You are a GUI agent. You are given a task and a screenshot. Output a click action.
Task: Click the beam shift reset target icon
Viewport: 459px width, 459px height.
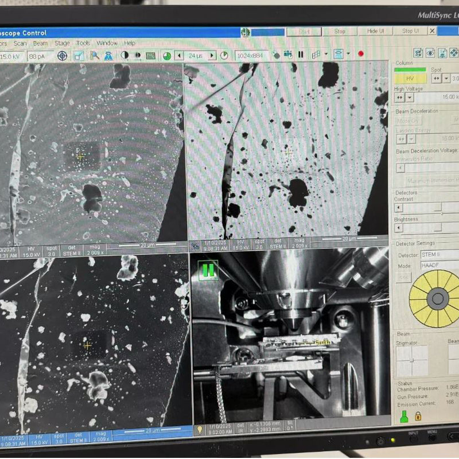point(62,56)
